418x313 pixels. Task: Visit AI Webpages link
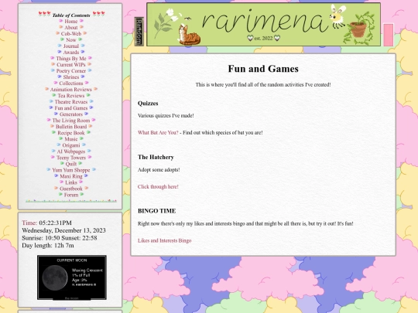pyautogui.click(x=71, y=151)
